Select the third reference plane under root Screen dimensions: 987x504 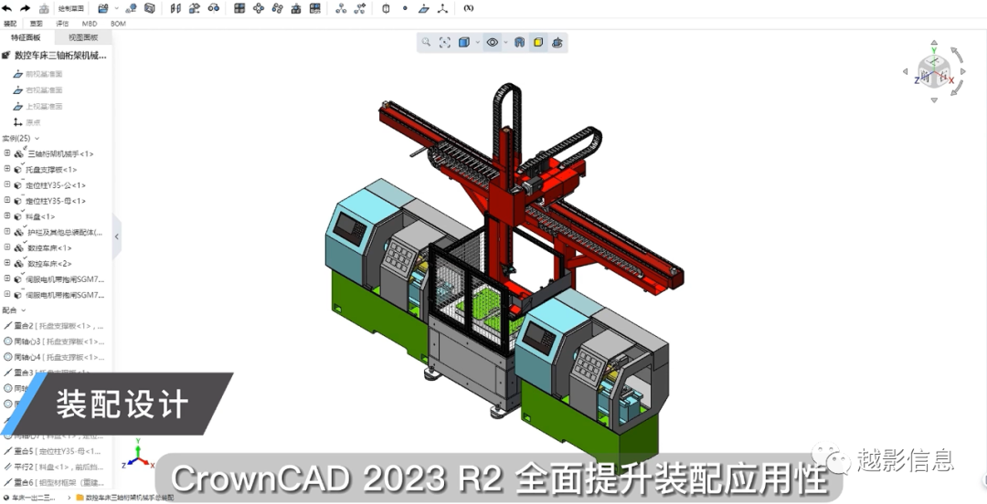click(x=38, y=106)
